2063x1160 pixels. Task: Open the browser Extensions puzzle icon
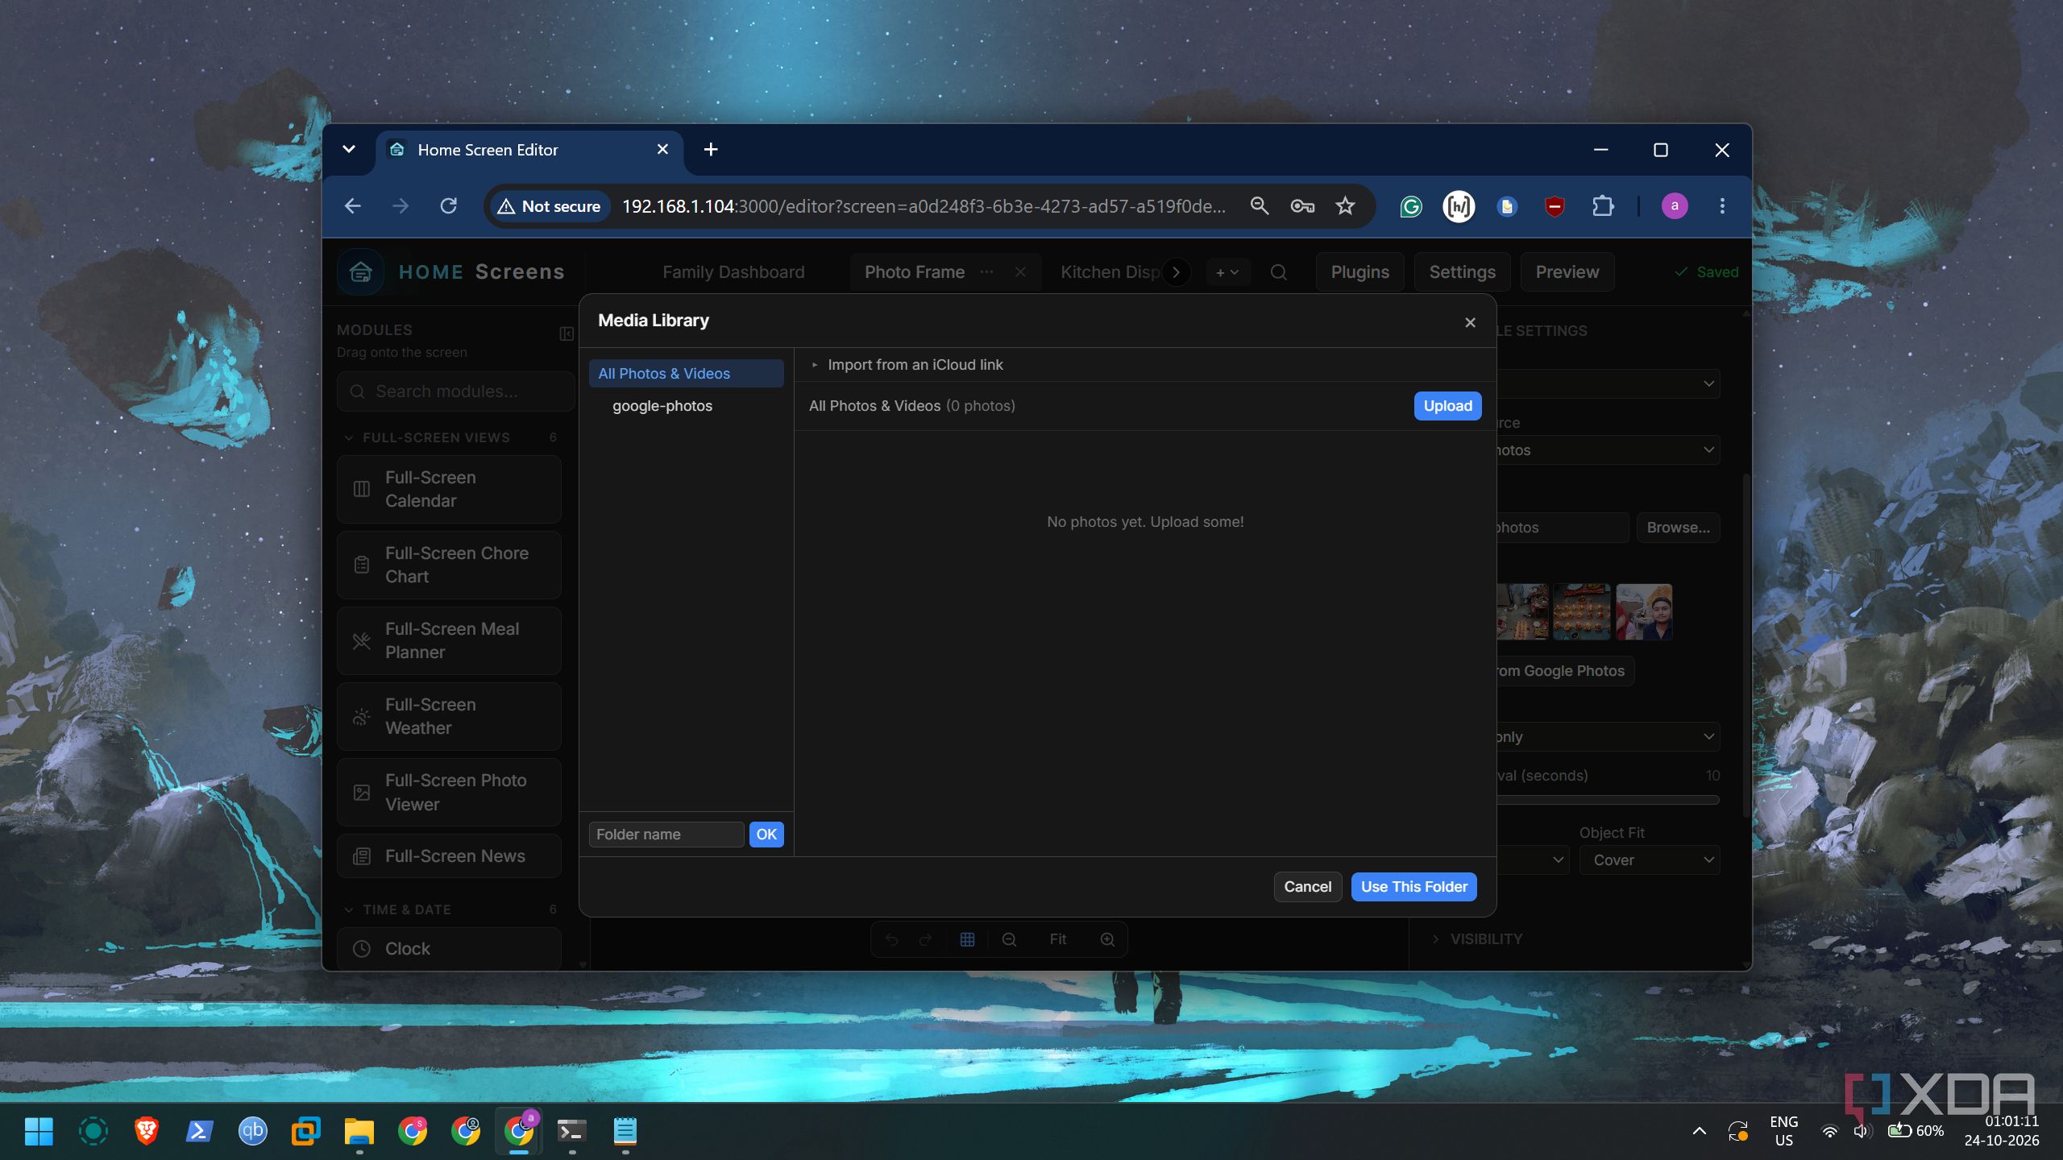1603,206
